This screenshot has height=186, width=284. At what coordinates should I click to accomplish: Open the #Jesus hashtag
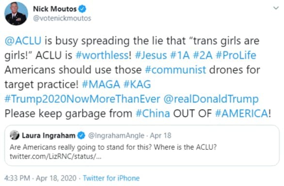click(151, 55)
